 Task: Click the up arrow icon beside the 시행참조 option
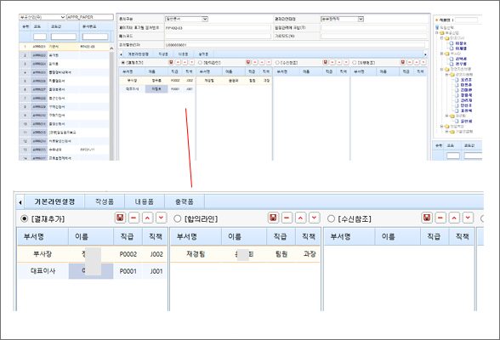tap(417, 62)
